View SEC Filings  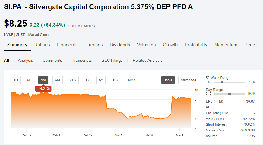[112, 60]
